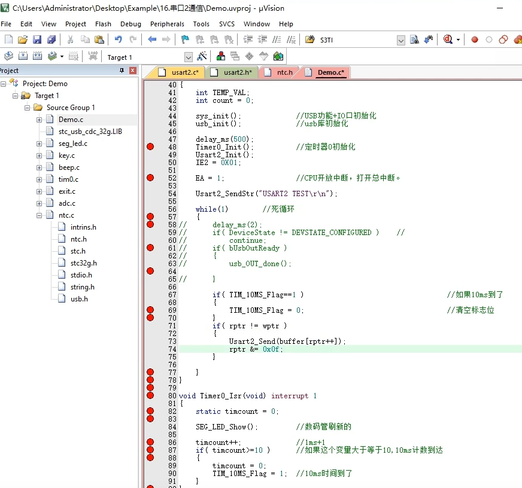522x488 pixels.
Task: Click the Save All icon
Action: (x=51, y=39)
